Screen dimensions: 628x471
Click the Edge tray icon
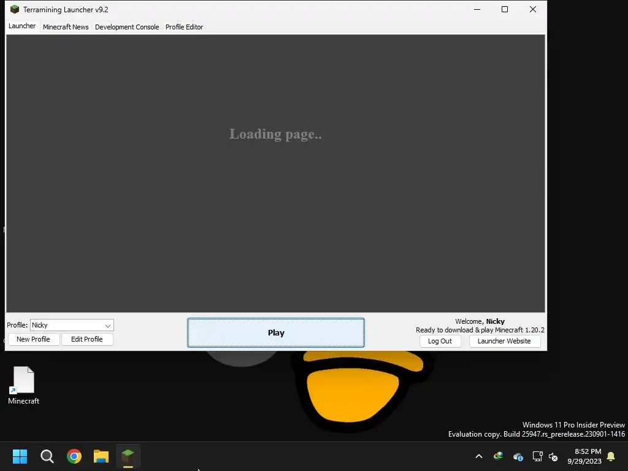pyautogui.click(x=498, y=456)
